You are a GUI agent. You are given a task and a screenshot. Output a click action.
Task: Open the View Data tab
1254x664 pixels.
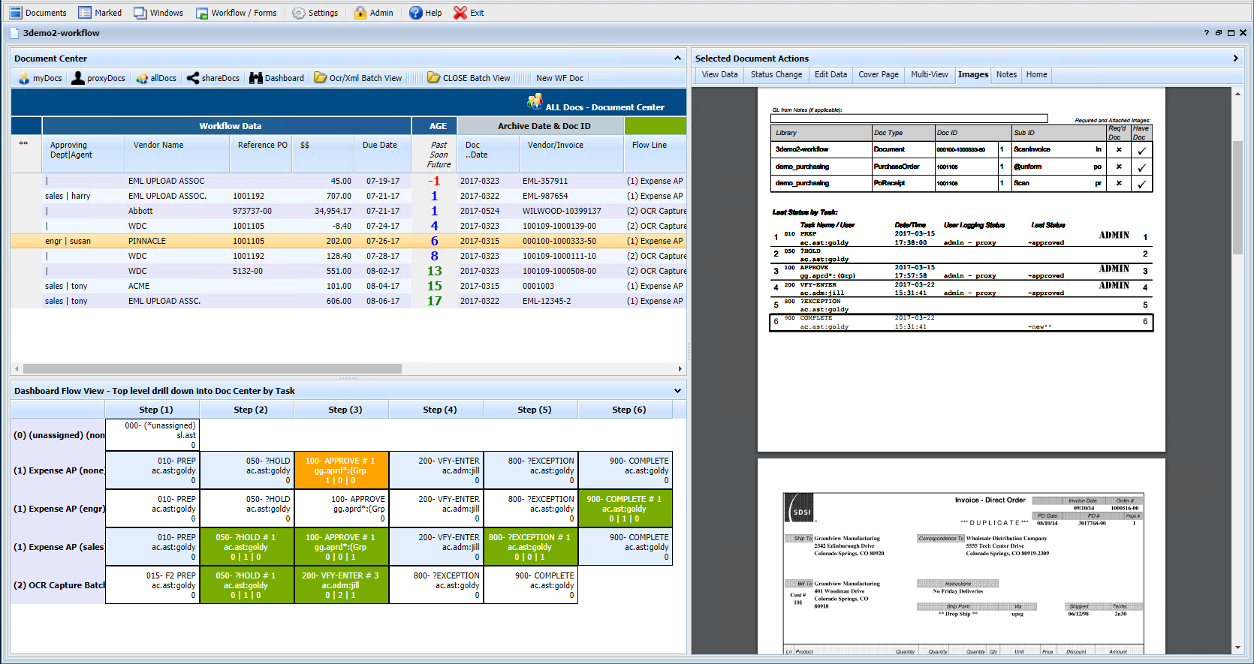[x=719, y=74]
